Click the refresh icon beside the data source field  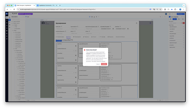pos(181,23)
